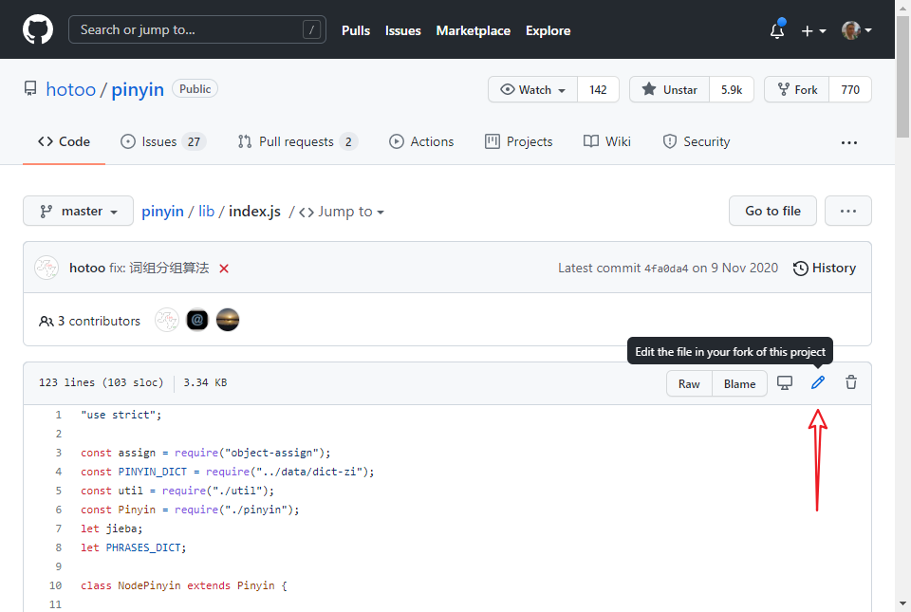Screen dimensions: 911x612
Task: Click the pencil edit file icon
Action: [818, 382]
